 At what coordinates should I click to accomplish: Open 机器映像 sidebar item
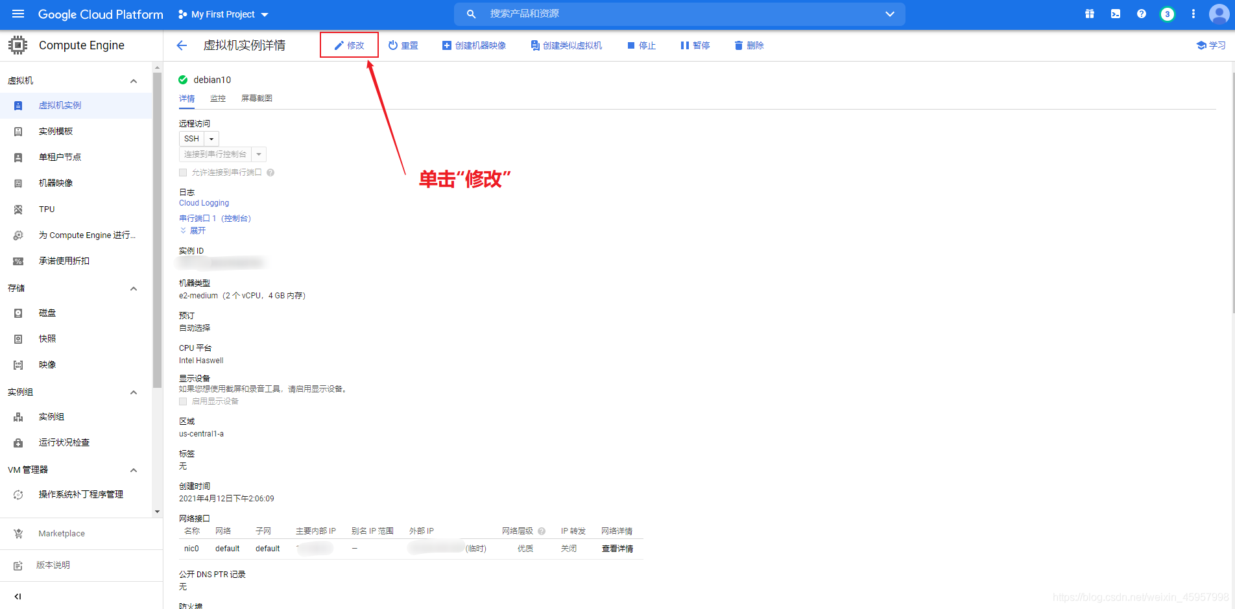pyautogui.click(x=76, y=183)
